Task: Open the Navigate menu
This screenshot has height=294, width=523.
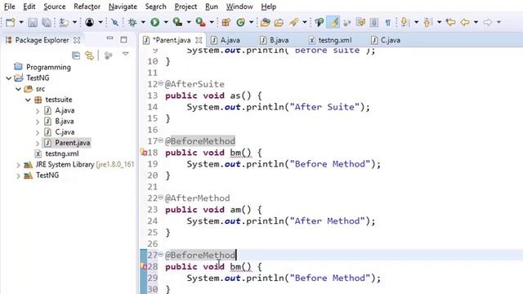Action: tap(123, 7)
